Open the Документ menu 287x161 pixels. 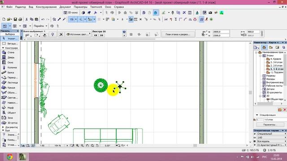[65, 7]
